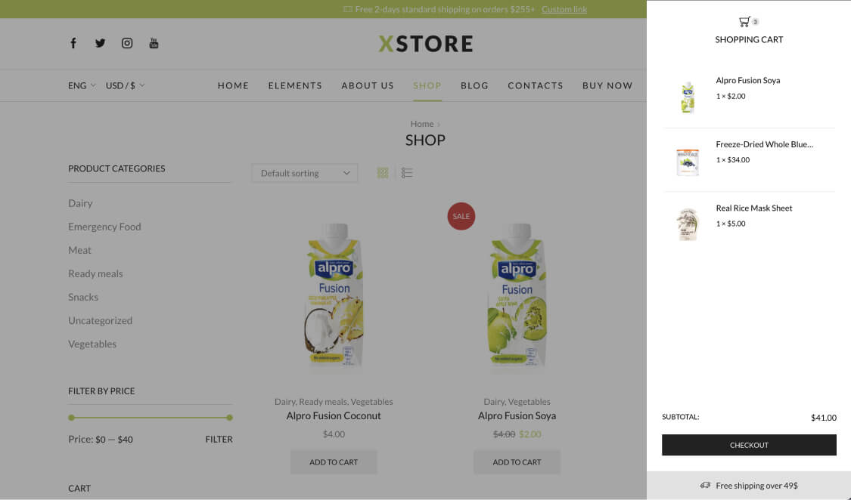Screen dimensions: 851x500
Task: Switch to grid view layout
Action: [383, 173]
